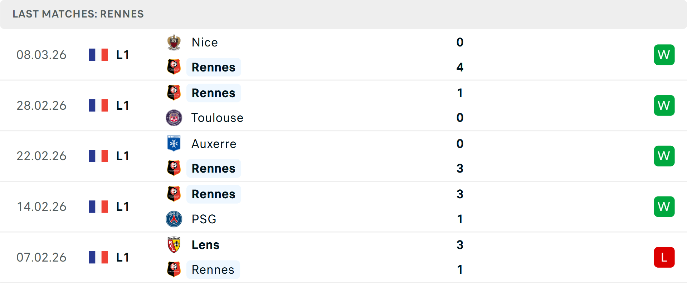Open the L1 label on the Auxerre row
Viewport: 687px width, 283px height.
[122, 156]
